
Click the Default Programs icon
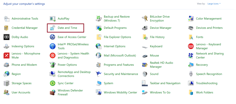pos(99,28)
